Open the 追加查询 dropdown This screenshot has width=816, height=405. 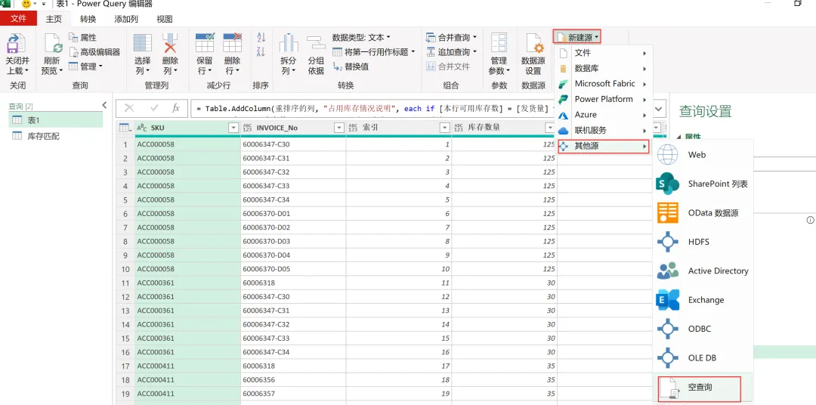coord(451,52)
